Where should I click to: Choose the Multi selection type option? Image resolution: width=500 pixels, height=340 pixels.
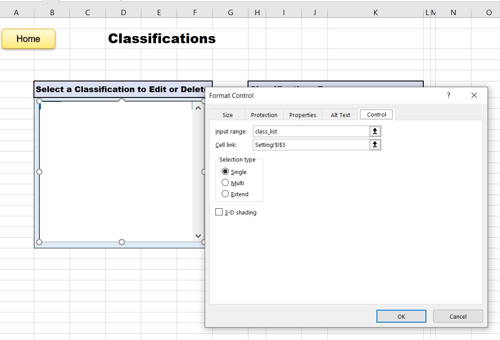225,183
